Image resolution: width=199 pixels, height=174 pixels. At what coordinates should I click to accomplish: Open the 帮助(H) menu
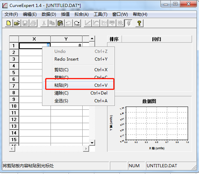140,14
